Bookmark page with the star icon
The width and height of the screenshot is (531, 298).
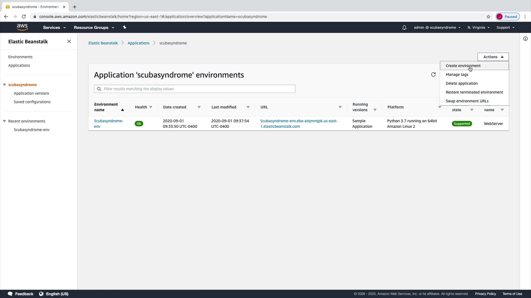488,17
